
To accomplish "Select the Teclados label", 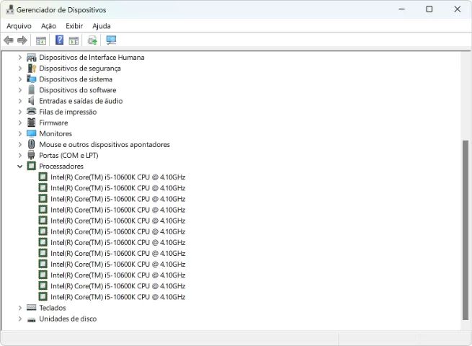I will [53, 308].
